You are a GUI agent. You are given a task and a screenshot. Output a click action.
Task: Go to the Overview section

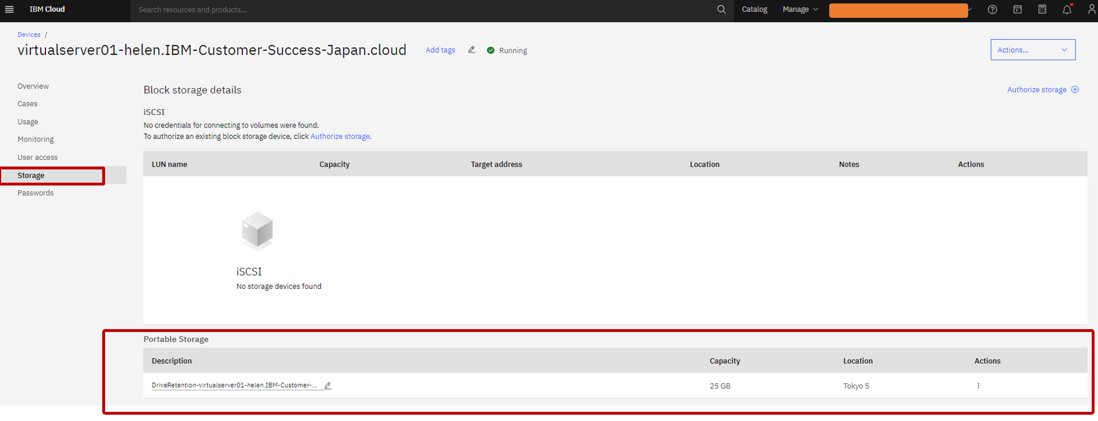tap(33, 86)
